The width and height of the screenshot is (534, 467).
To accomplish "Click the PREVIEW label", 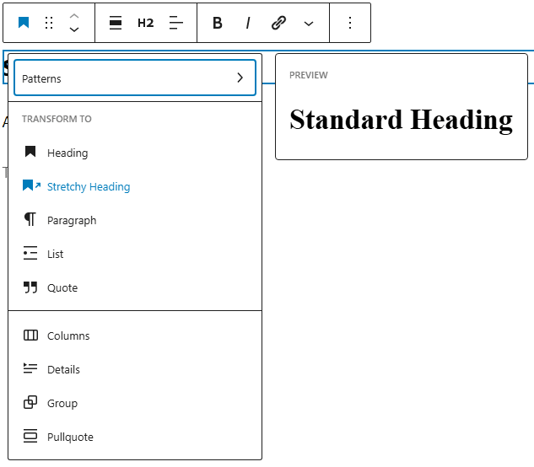I will tap(309, 75).
